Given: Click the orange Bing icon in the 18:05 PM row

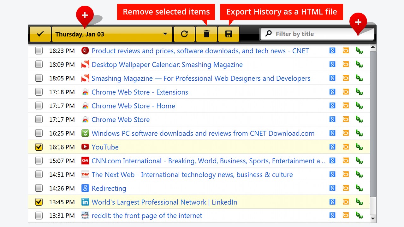Looking at the screenshot, I should pyautogui.click(x=346, y=78).
